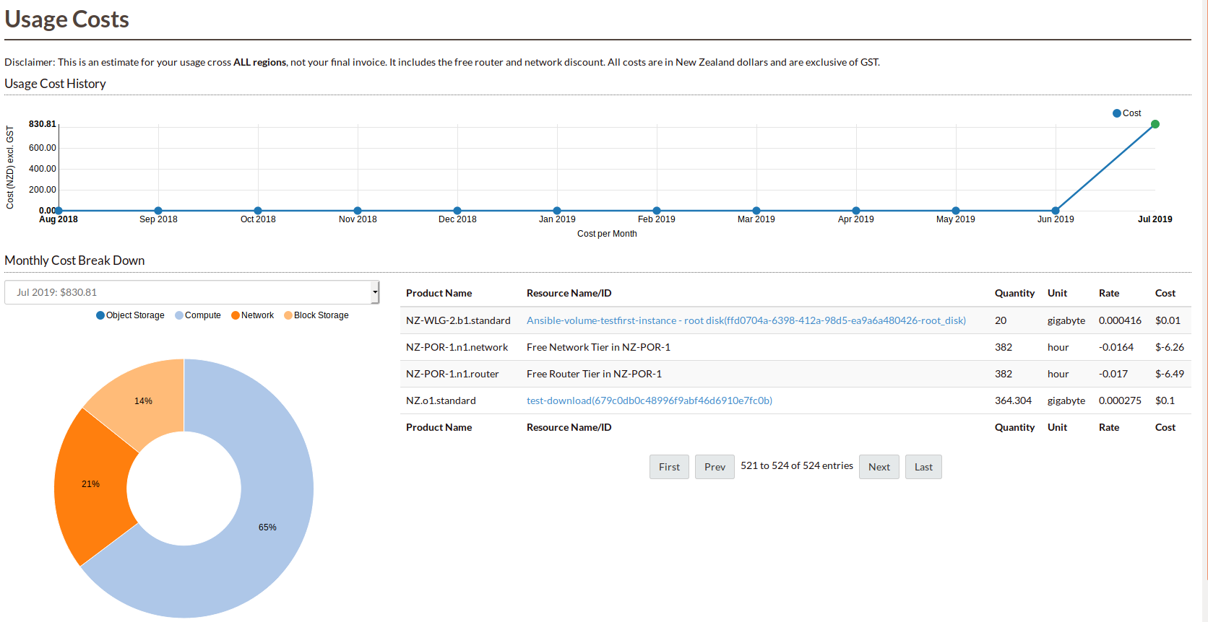
Task: Click the 65% Compute donut slice
Action: (x=267, y=527)
